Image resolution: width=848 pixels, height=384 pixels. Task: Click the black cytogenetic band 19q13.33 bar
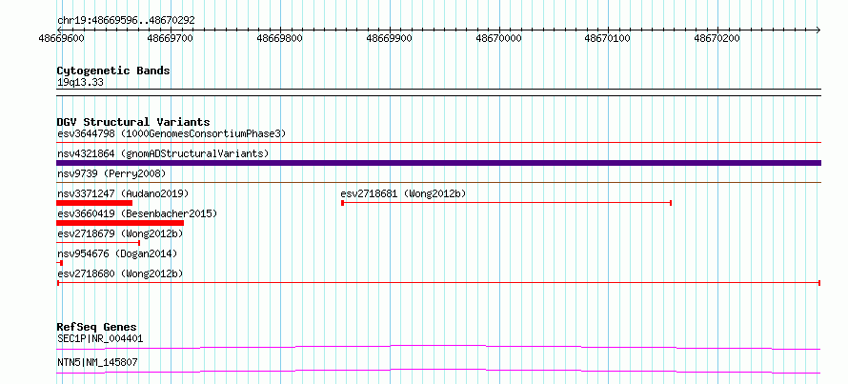click(438, 92)
